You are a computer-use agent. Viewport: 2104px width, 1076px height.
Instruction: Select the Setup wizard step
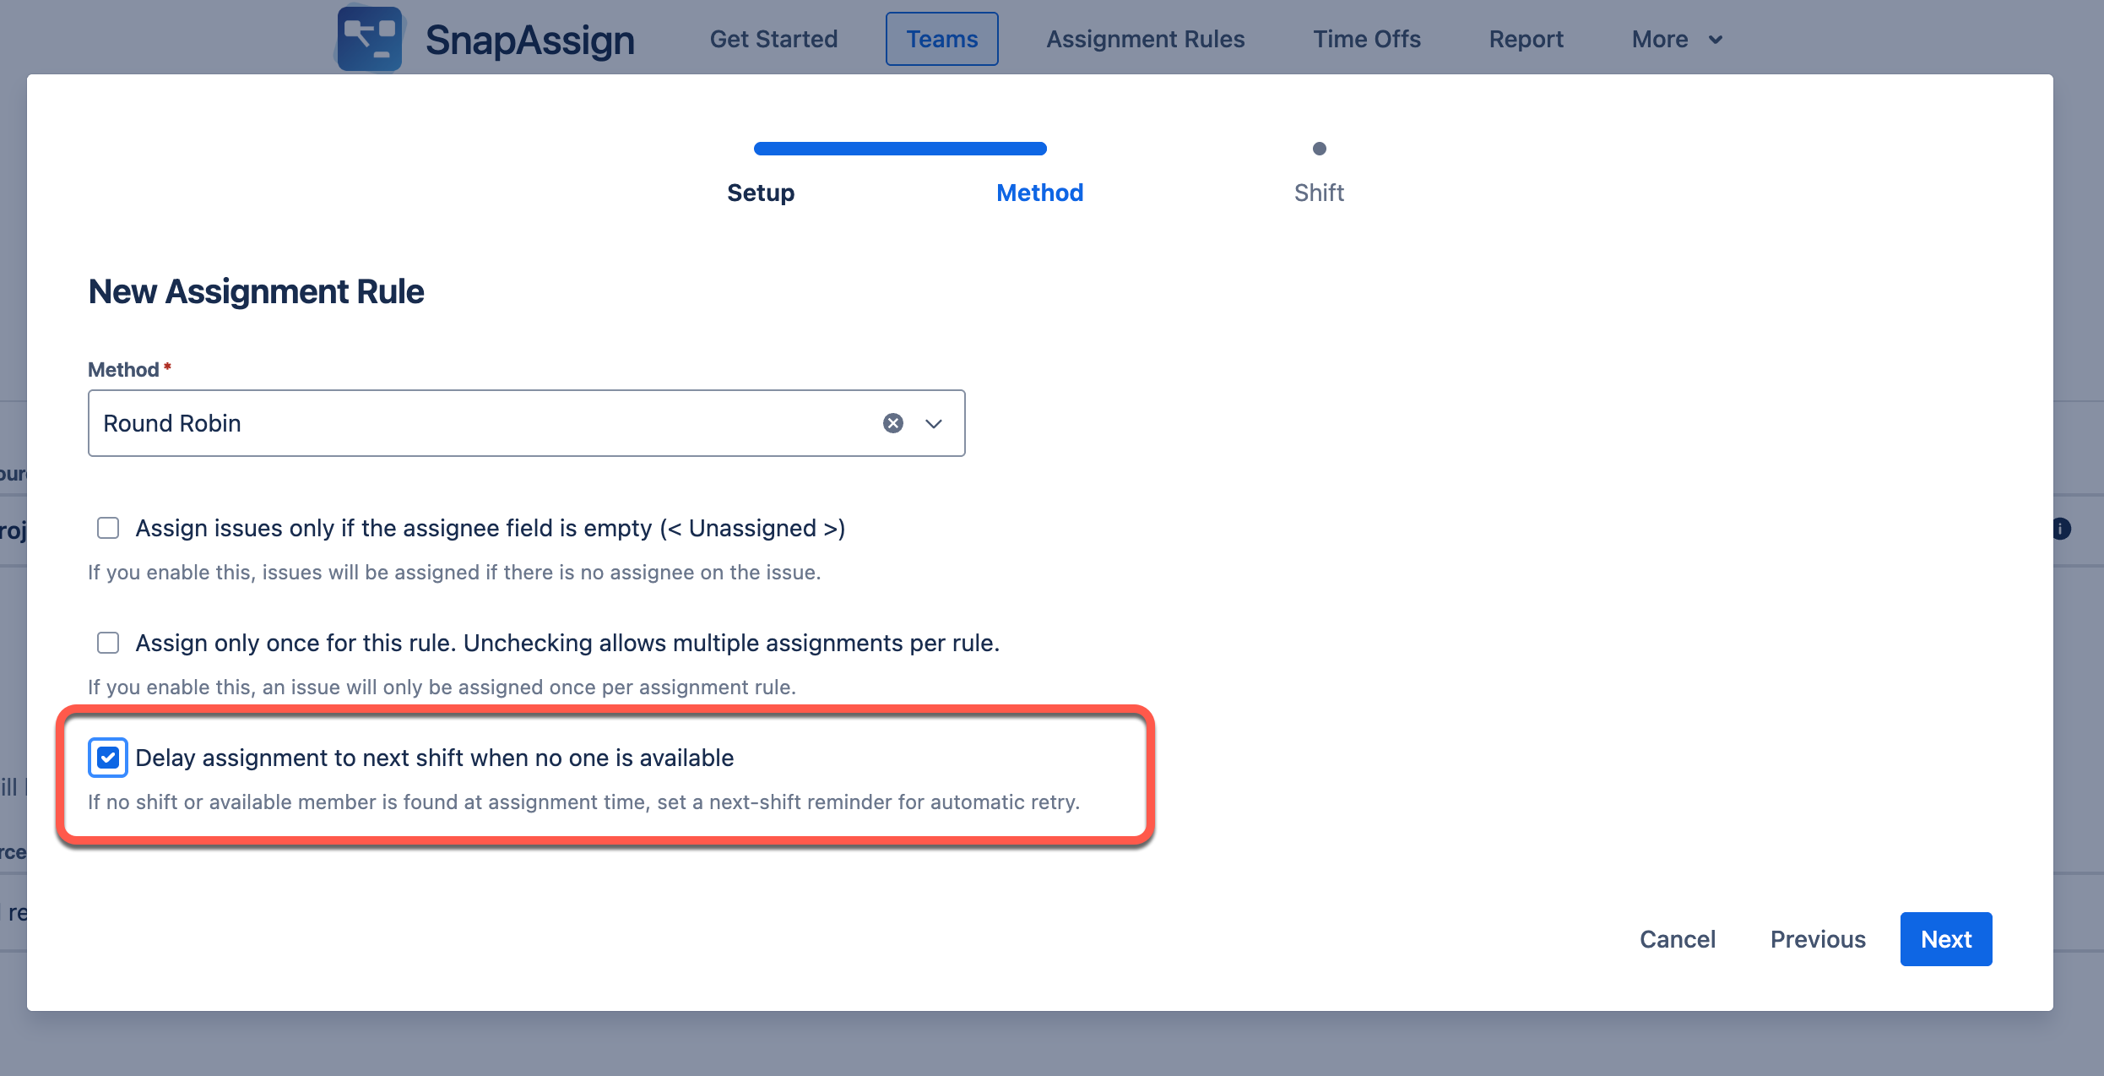point(761,193)
